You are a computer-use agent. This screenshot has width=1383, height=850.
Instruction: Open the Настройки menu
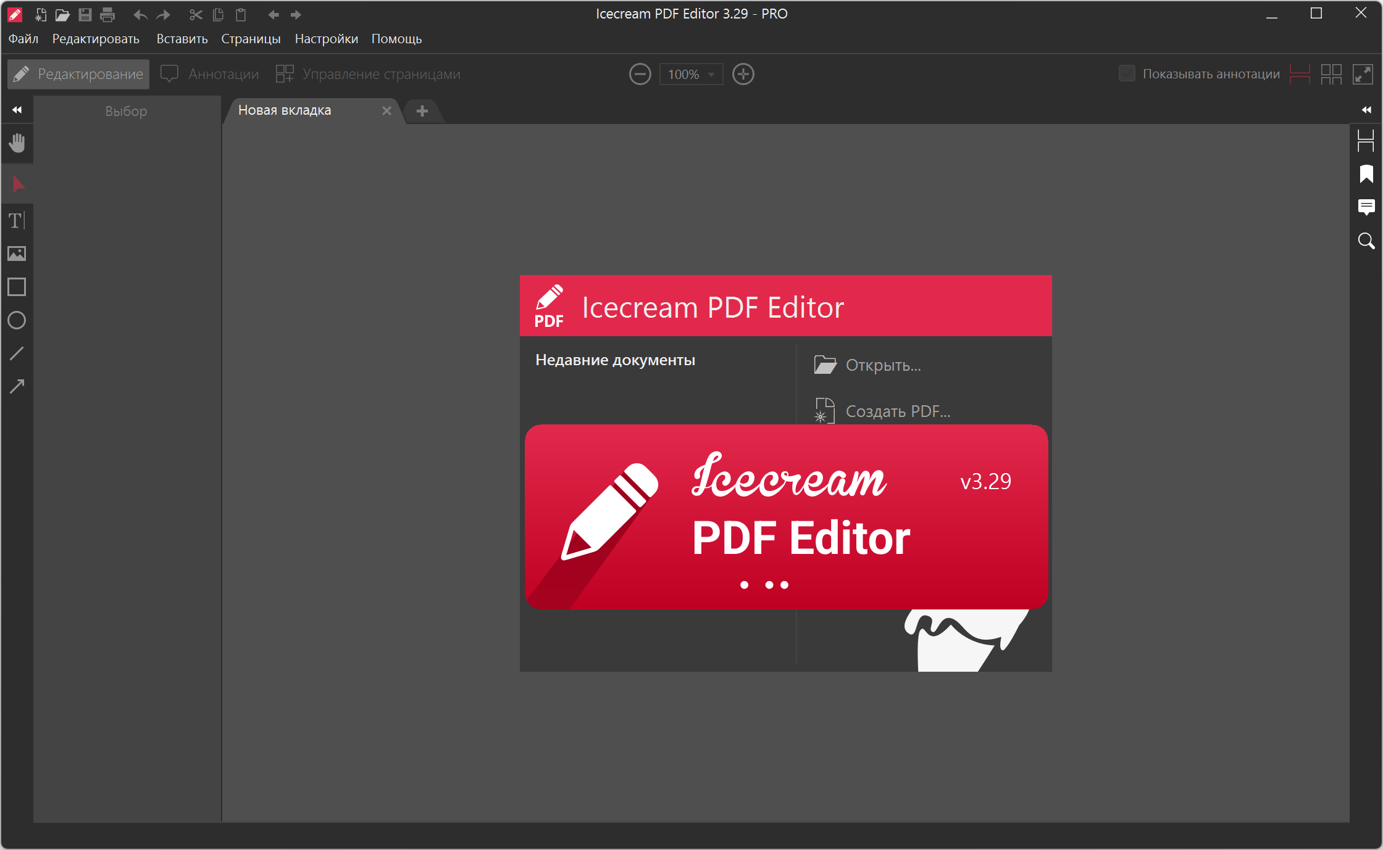[326, 39]
